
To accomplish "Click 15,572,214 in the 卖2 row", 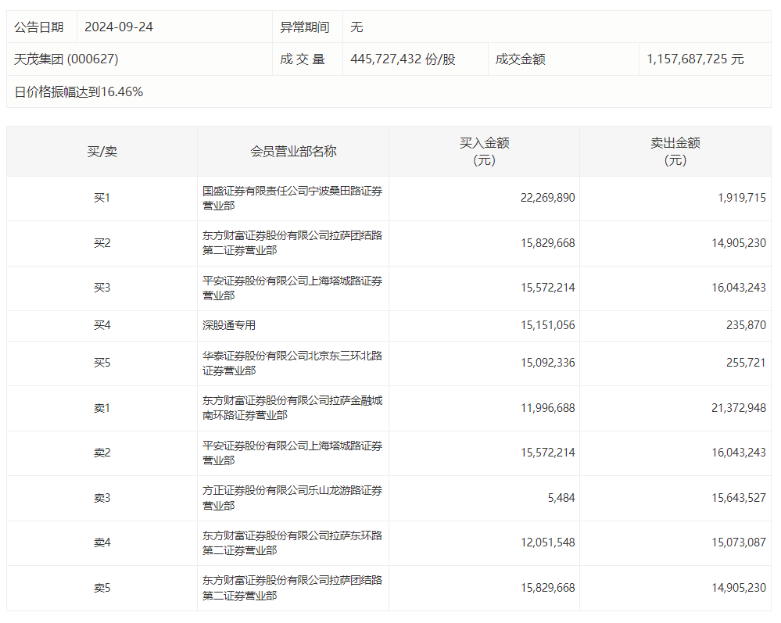I will (547, 453).
